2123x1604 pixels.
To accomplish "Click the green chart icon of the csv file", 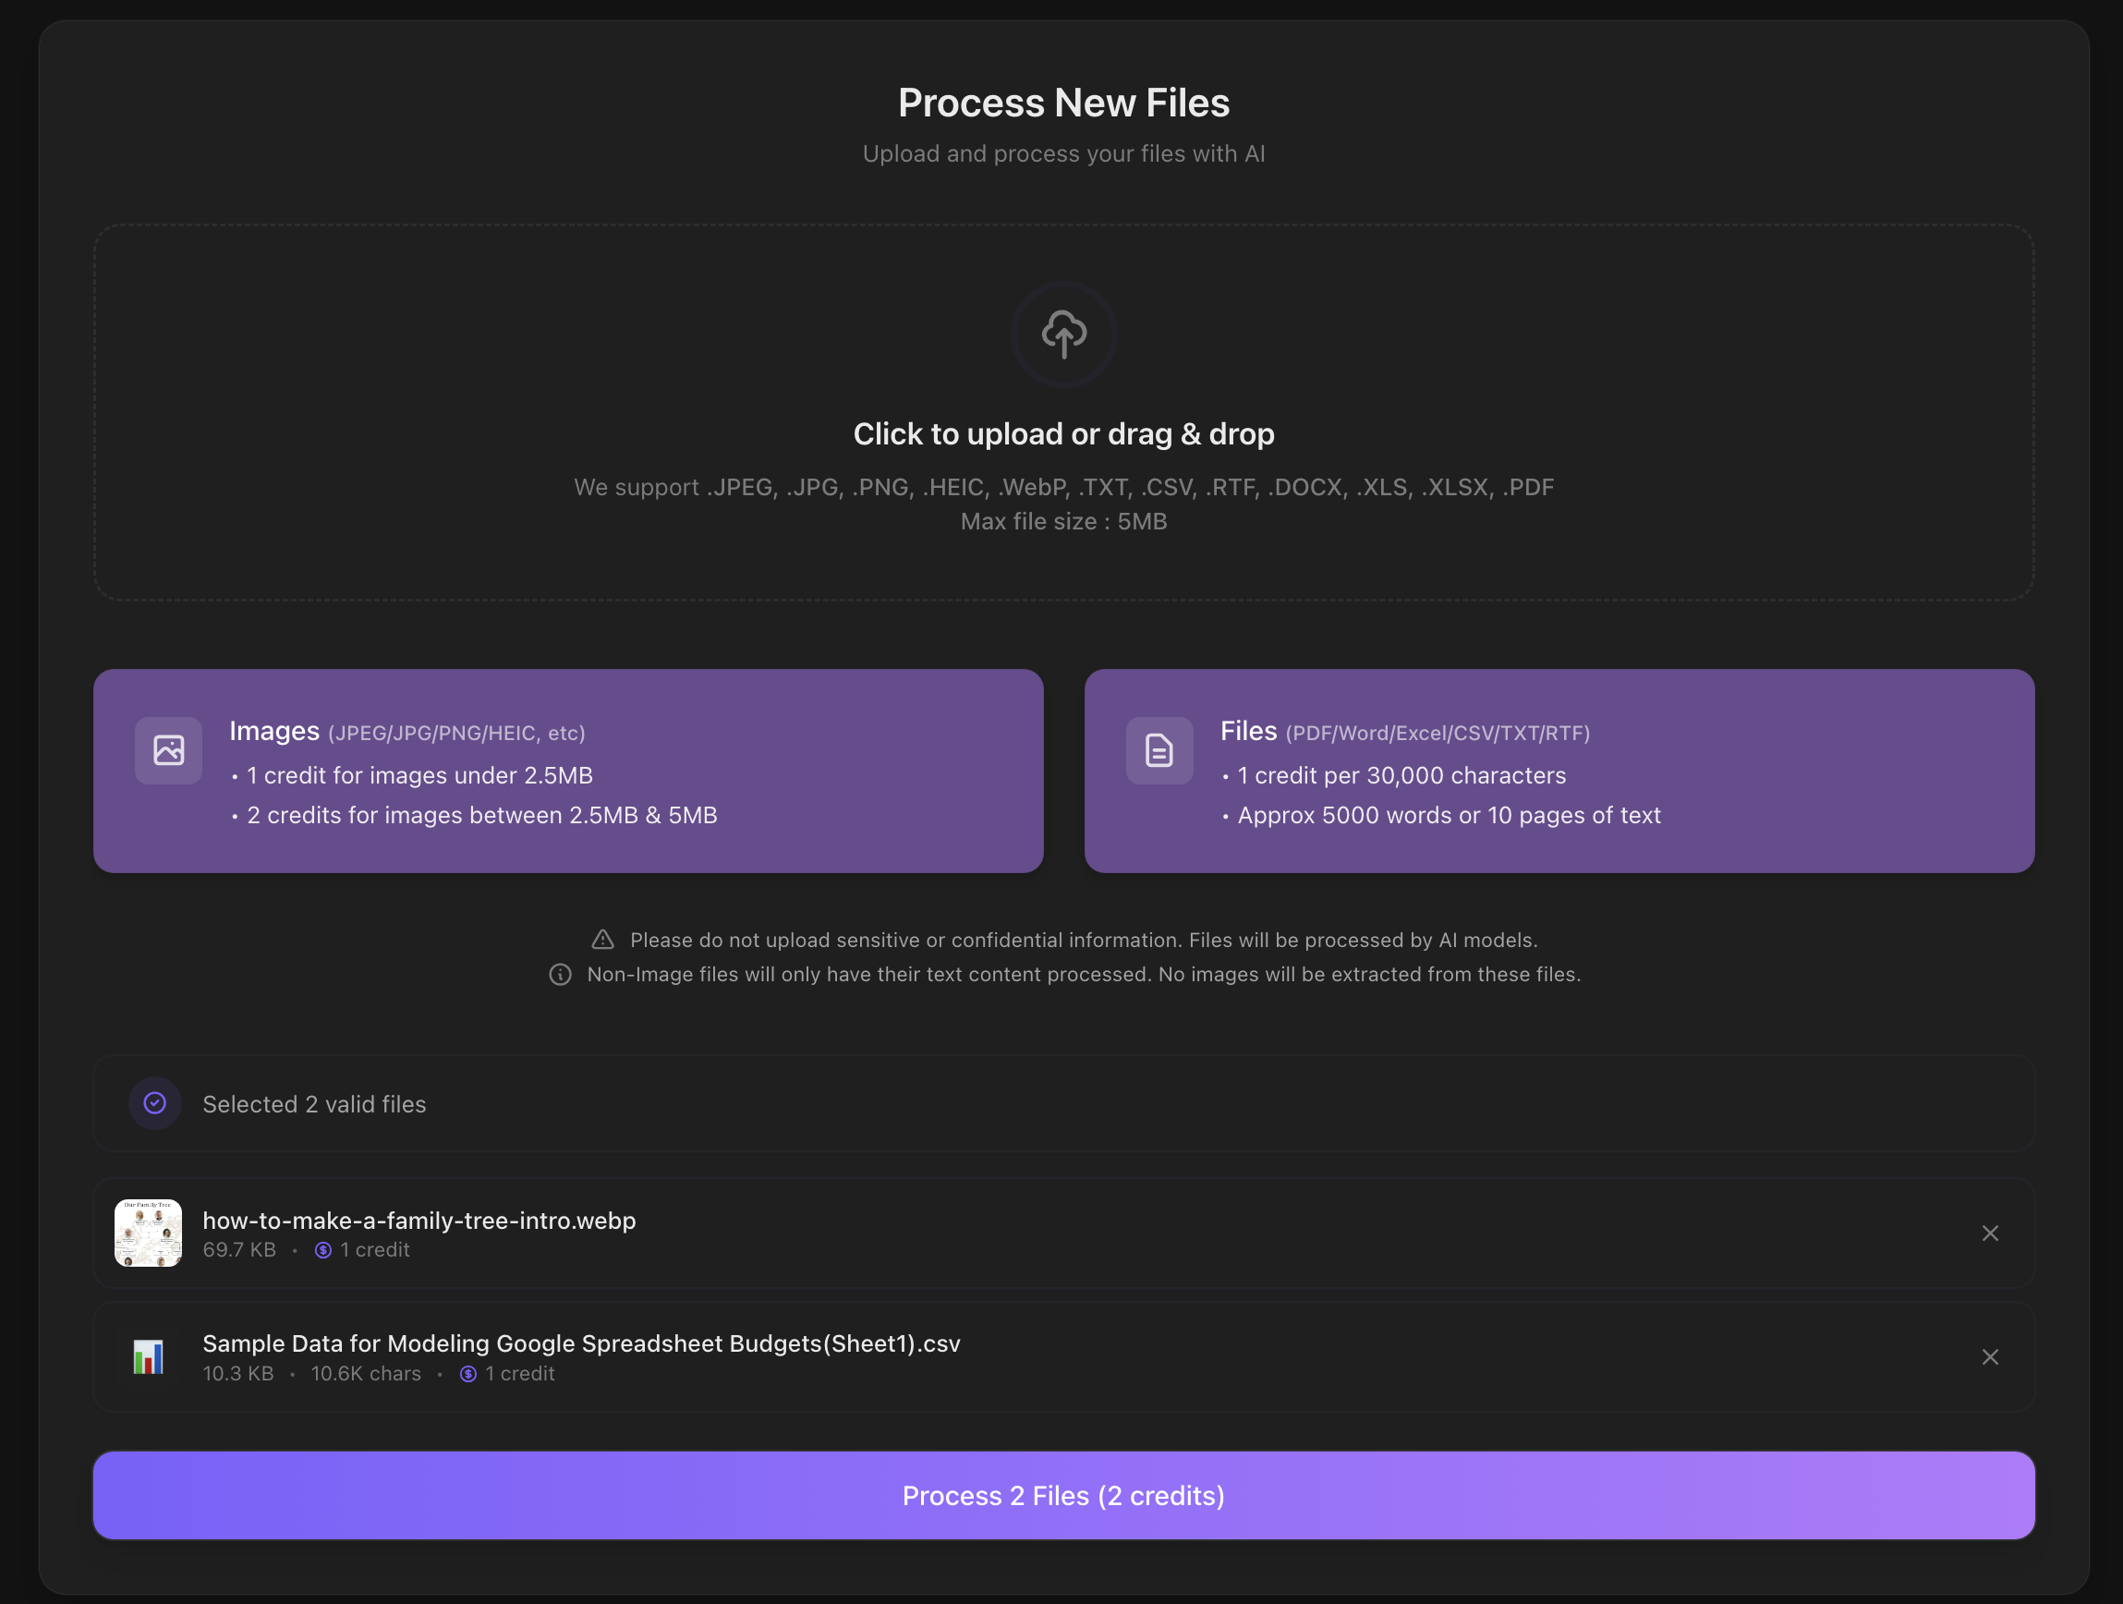I will point(149,1355).
